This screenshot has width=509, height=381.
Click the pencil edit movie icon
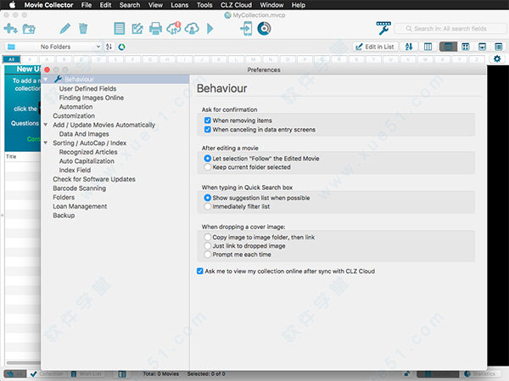point(65,29)
